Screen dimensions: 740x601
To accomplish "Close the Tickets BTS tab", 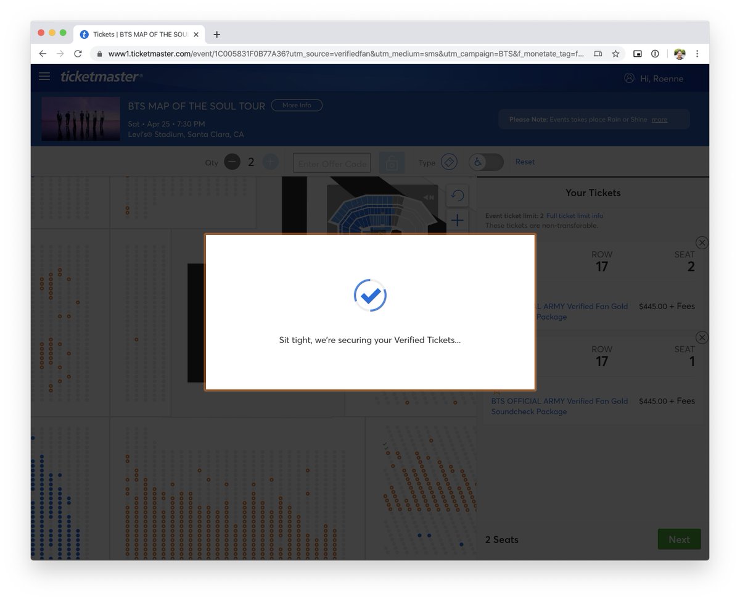I will click(x=196, y=35).
